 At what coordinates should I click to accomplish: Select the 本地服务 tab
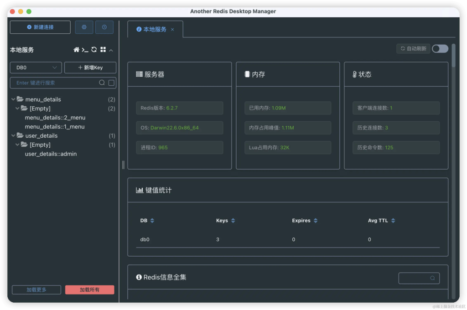click(154, 29)
